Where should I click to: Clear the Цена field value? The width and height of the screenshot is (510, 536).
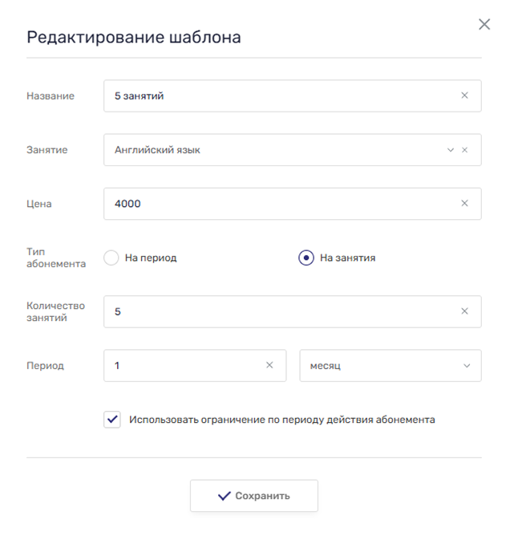click(464, 204)
